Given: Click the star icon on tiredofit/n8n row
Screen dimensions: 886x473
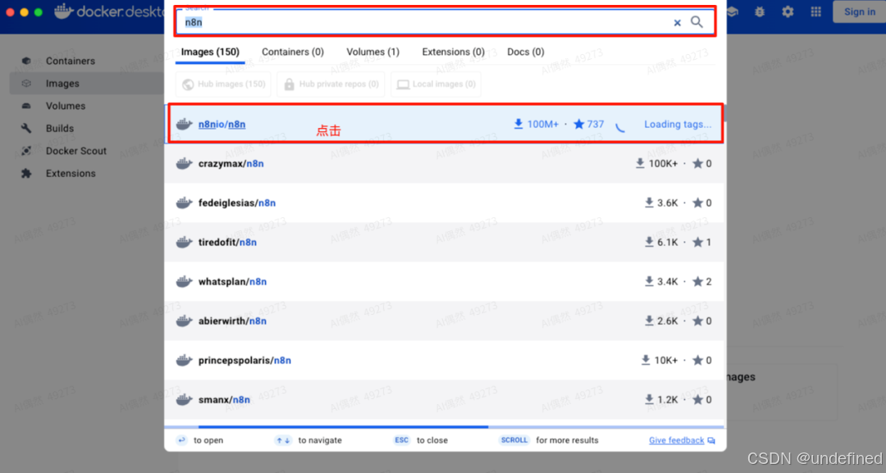Looking at the screenshot, I should pos(698,242).
